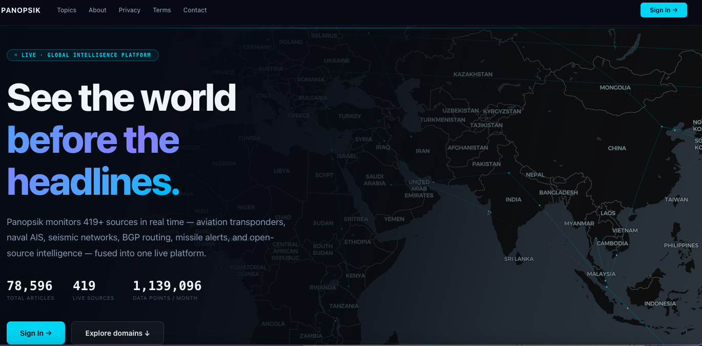The height and width of the screenshot is (346, 702).
Task: Go to the Privacy page
Action: coord(130,10)
